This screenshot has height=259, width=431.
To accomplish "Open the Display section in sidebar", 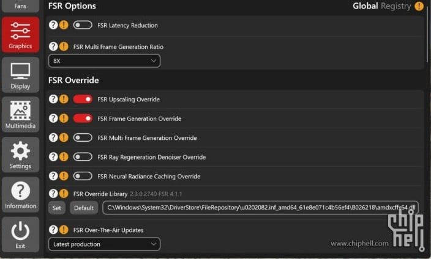I will [x=20, y=75].
